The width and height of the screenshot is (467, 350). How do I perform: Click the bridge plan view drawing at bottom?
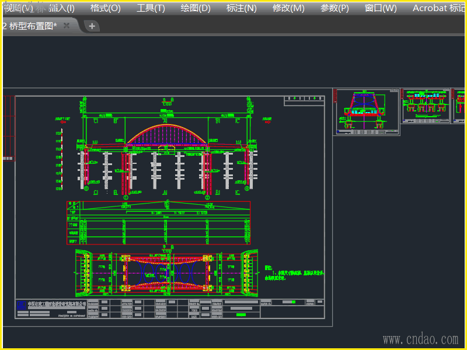click(x=166, y=273)
